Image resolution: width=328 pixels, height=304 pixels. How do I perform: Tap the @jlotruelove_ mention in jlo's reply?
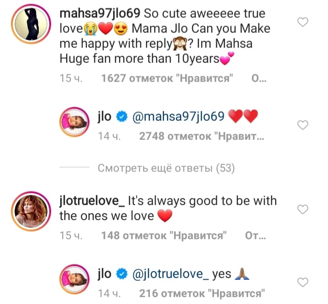pyautogui.click(x=170, y=274)
